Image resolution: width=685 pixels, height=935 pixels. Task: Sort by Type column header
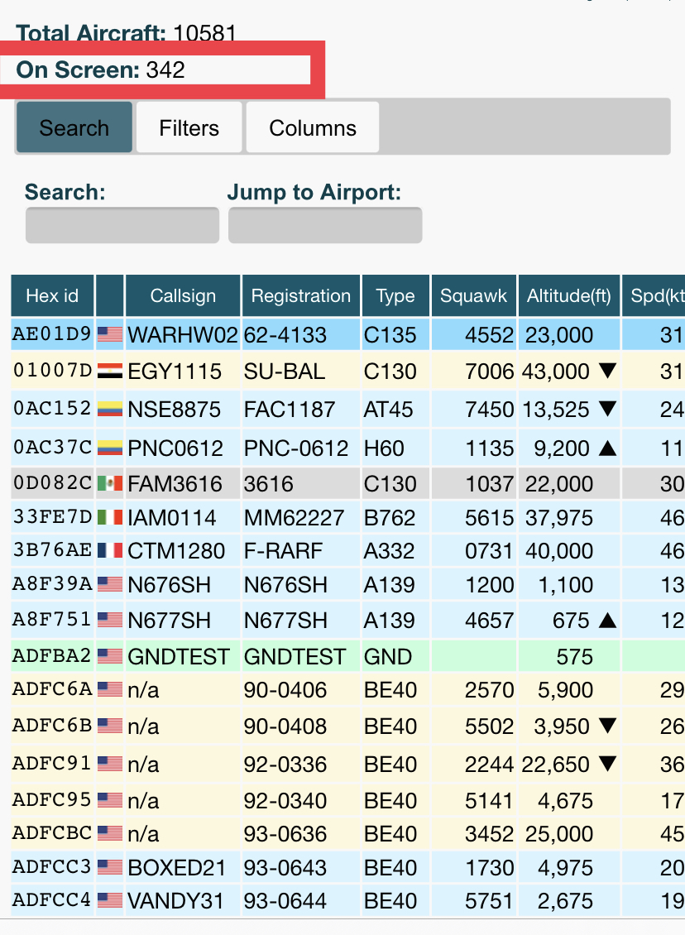point(395,295)
